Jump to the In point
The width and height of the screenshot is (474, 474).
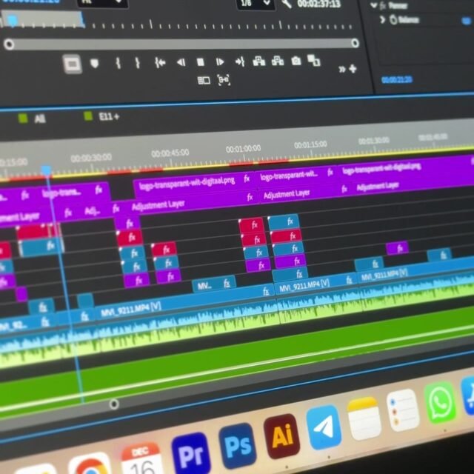click(160, 62)
